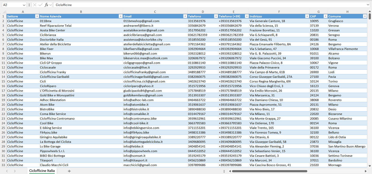Screen dimensions: 372x174
Task: Select phone cell +393515723956
Action: click(233, 86)
